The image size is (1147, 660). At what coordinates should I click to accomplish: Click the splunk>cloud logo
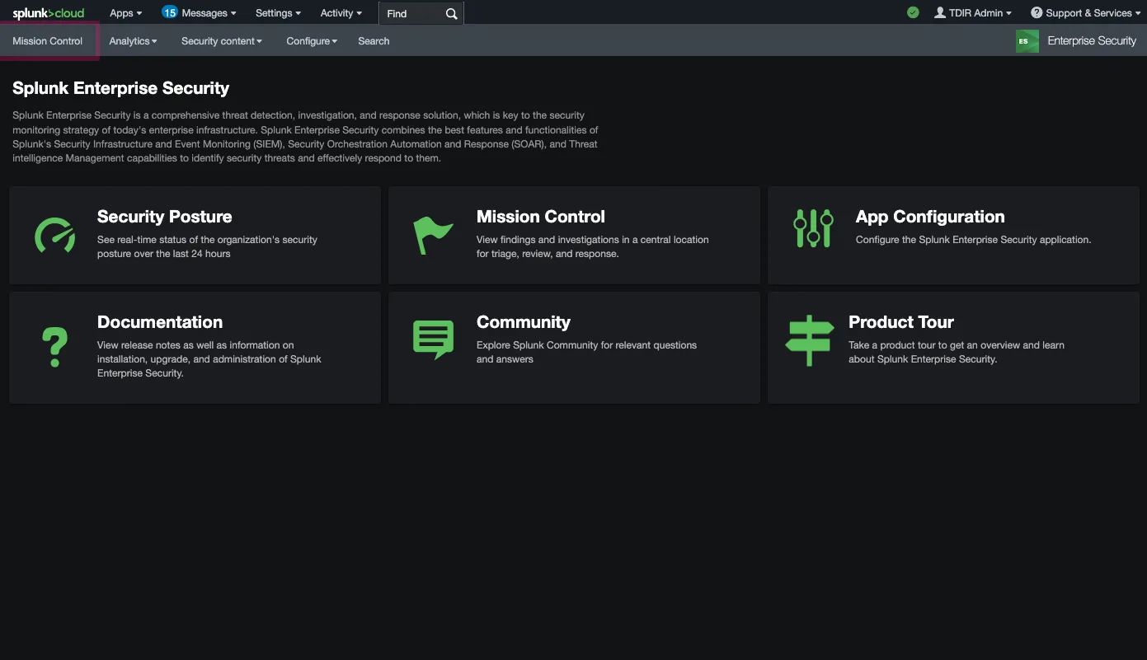47,12
